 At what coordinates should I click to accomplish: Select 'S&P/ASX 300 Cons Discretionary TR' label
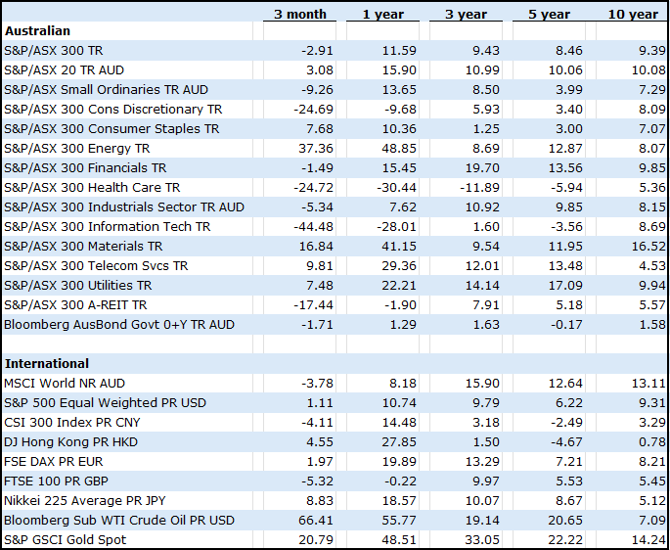tap(113, 109)
